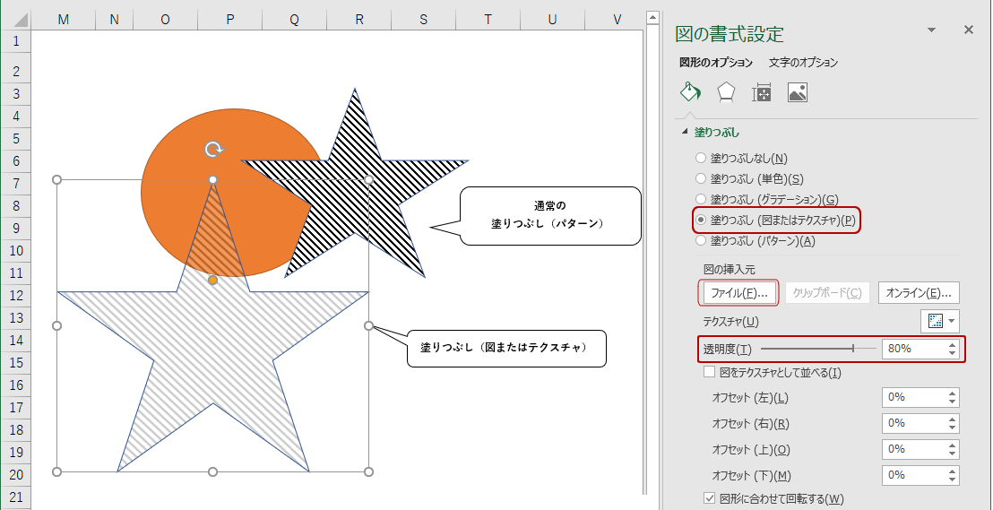This screenshot has width=993, height=510.
Task: Click the オフセット (上)(O) value field
Action: point(912,449)
